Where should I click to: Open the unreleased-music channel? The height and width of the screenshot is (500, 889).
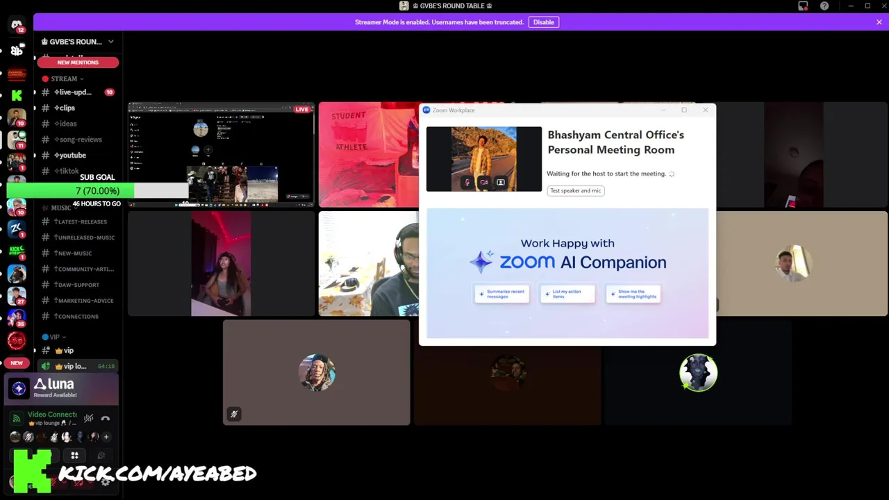[x=78, y=237]
